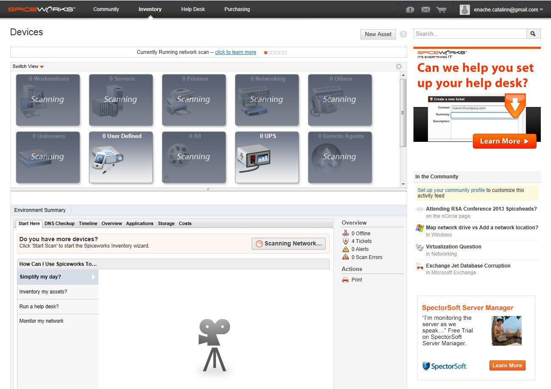Click the help question mark icon
Viewport: 551px width, 389px height.
tap(403, 34)
